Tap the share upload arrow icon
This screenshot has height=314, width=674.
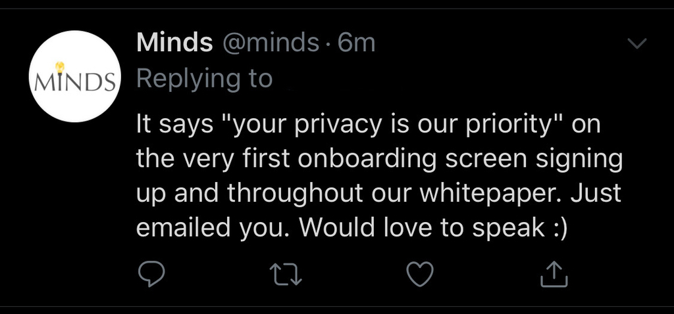(554, 275)
